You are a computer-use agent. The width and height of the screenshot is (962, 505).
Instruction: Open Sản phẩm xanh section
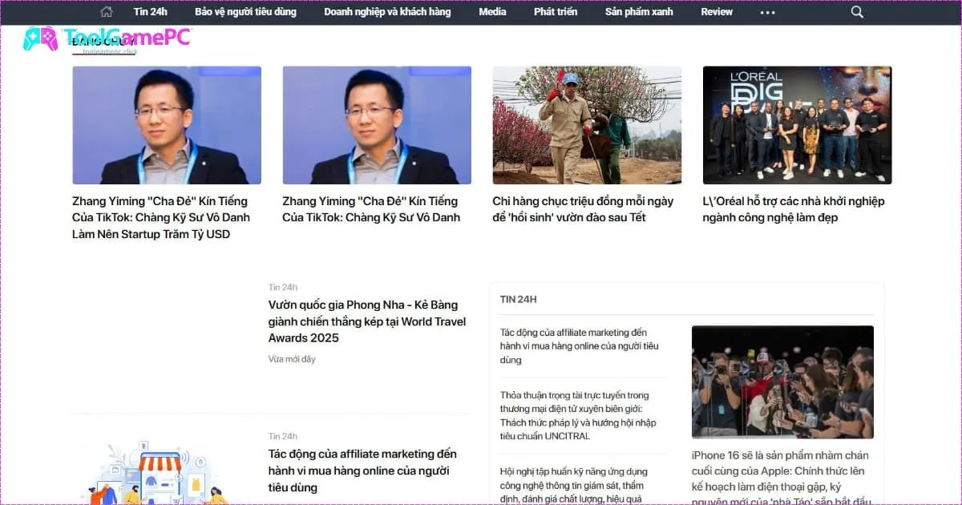point(639,12)
